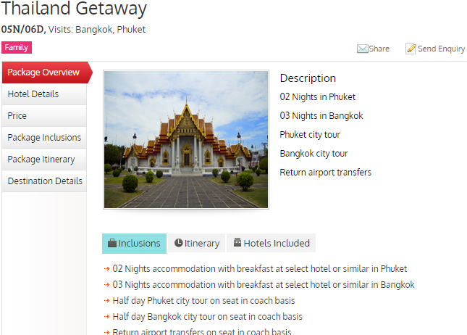Click the clock icon on Itinerary tab
The width and height of the screenshot is (467, 335).
(178, 243)
